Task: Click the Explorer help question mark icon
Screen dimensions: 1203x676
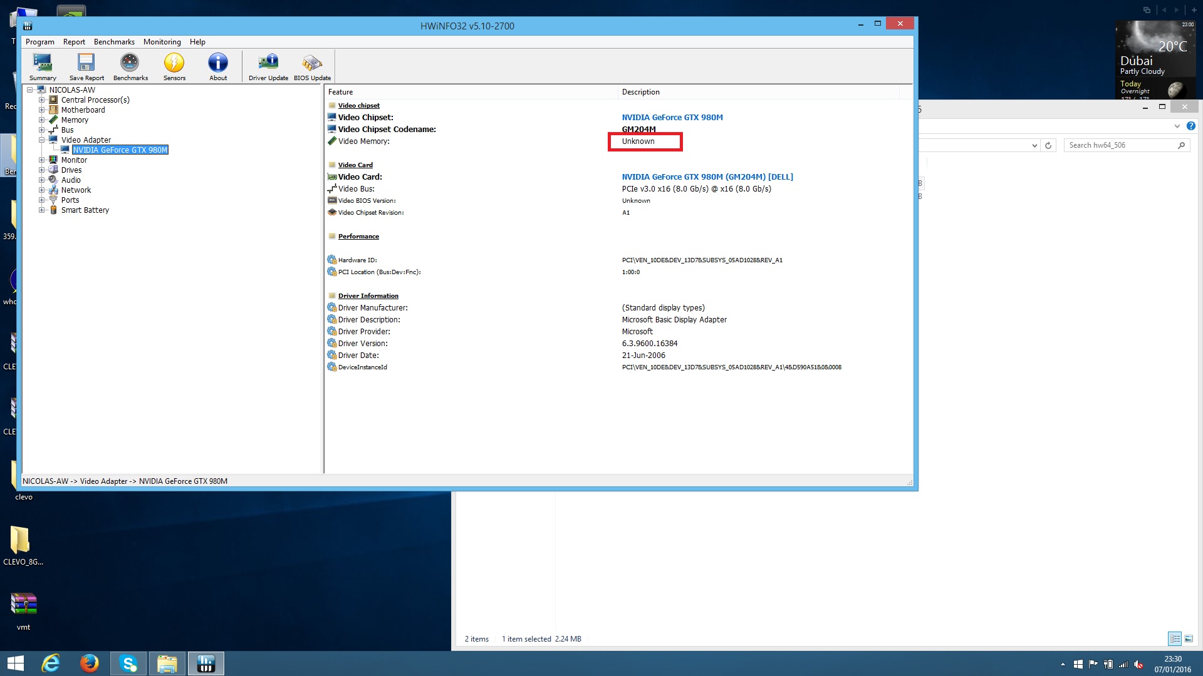Action: click(x=1191, y=126)
